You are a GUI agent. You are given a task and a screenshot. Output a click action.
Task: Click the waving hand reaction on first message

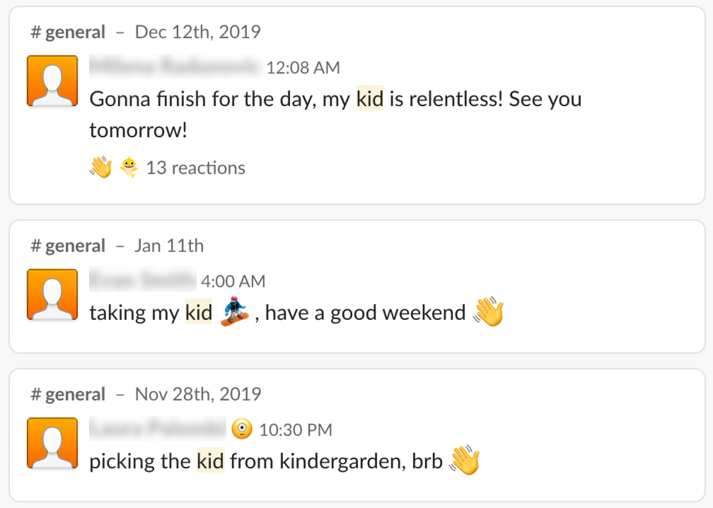click(101, 167)
